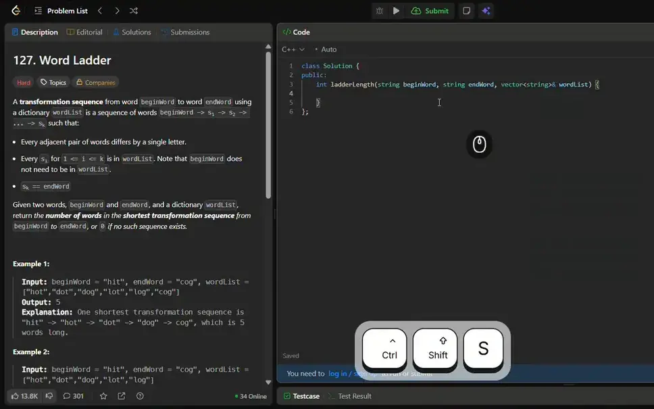Image resolution: width=654 pixels, height=409 pixels.
Task: Click the 127. Word Ladder title
Action: [x=62, y=60]
